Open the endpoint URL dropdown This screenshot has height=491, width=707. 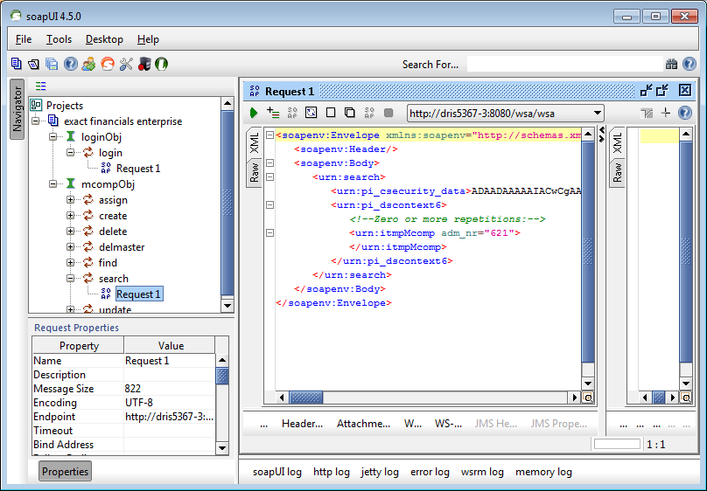[x=598, y=113]
